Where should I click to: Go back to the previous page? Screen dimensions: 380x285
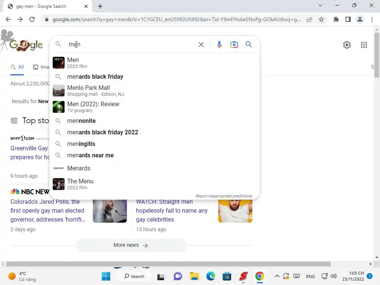click(8, 19)
